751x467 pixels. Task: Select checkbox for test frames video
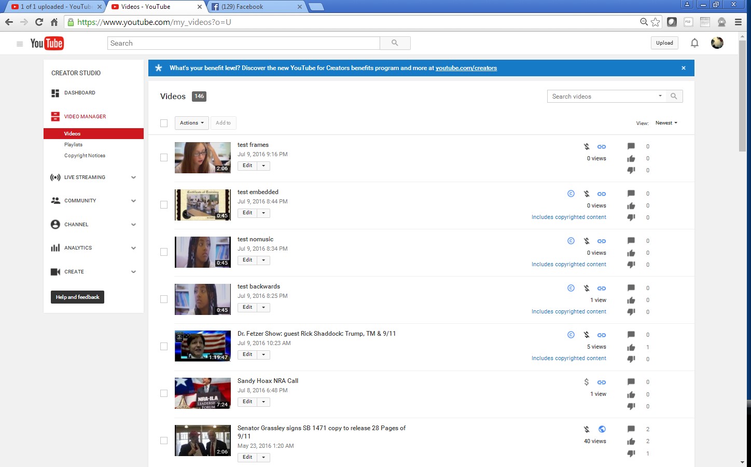click(x=164, y=158)
